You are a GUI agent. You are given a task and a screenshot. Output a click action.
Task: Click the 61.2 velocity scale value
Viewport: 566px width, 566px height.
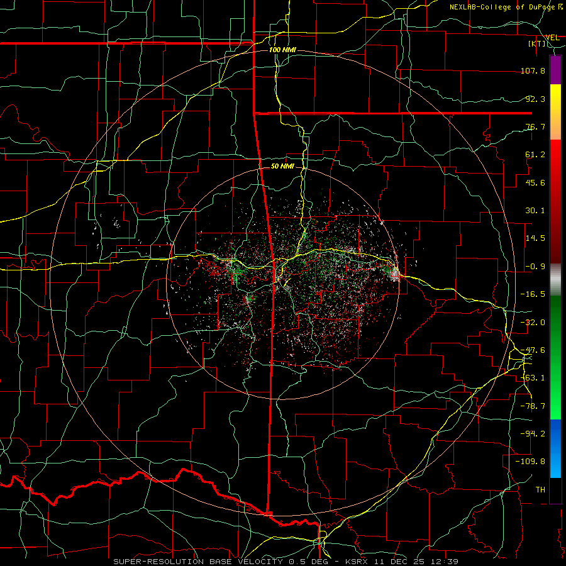tap(535, 155)
